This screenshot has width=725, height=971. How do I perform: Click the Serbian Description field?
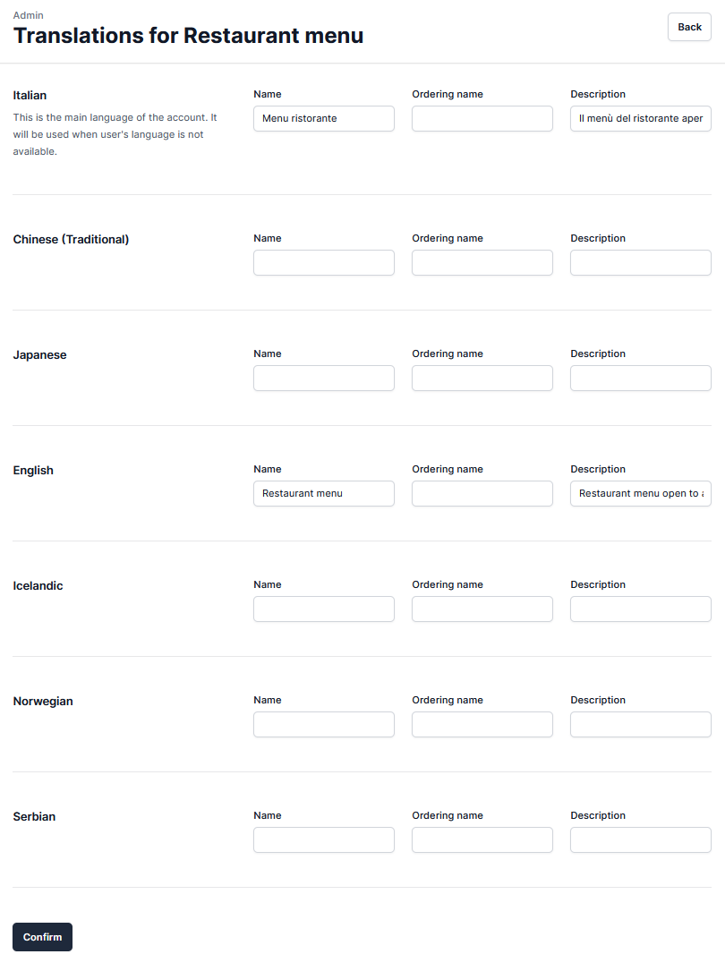tap(641, 840)
